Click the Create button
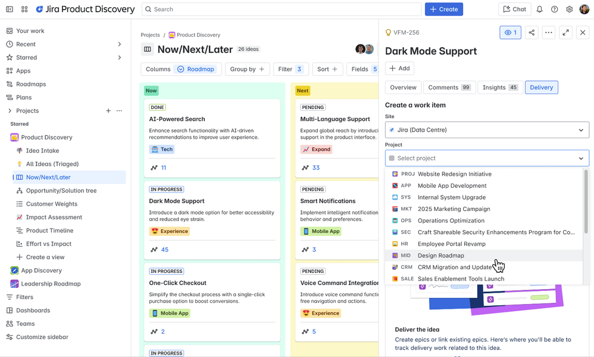 [443, 9]
